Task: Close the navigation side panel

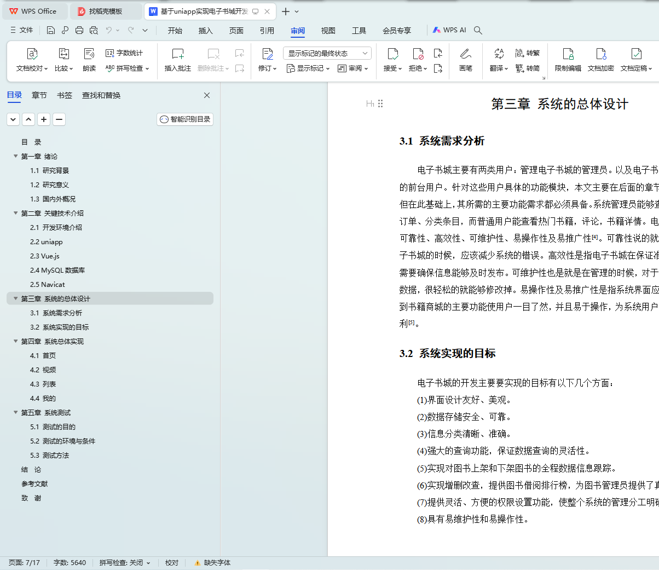Action: (x=207, y=95)
